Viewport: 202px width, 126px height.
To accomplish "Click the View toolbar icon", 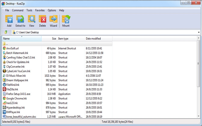I will 32,19.
